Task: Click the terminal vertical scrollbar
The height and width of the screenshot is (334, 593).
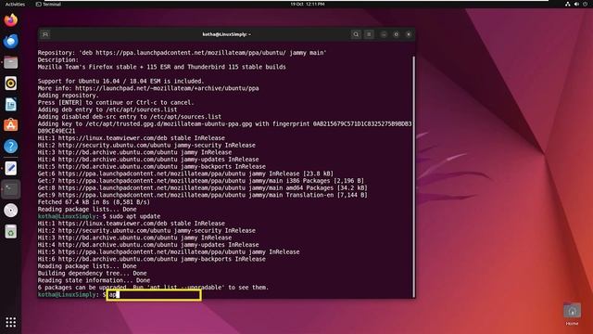Action: (414, 176)
